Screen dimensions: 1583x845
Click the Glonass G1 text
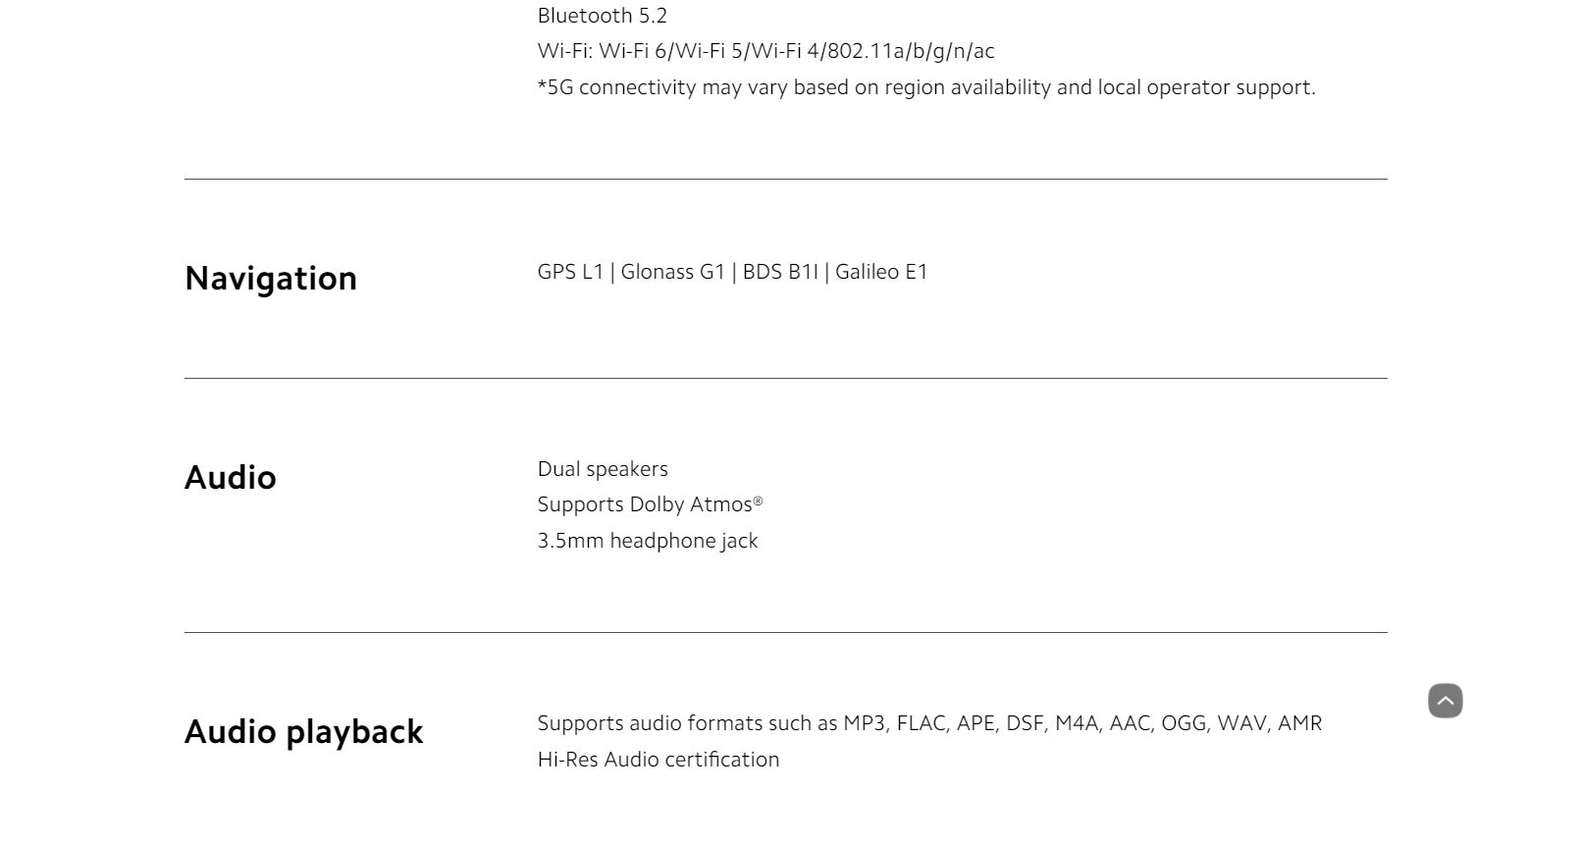point(672,272)
